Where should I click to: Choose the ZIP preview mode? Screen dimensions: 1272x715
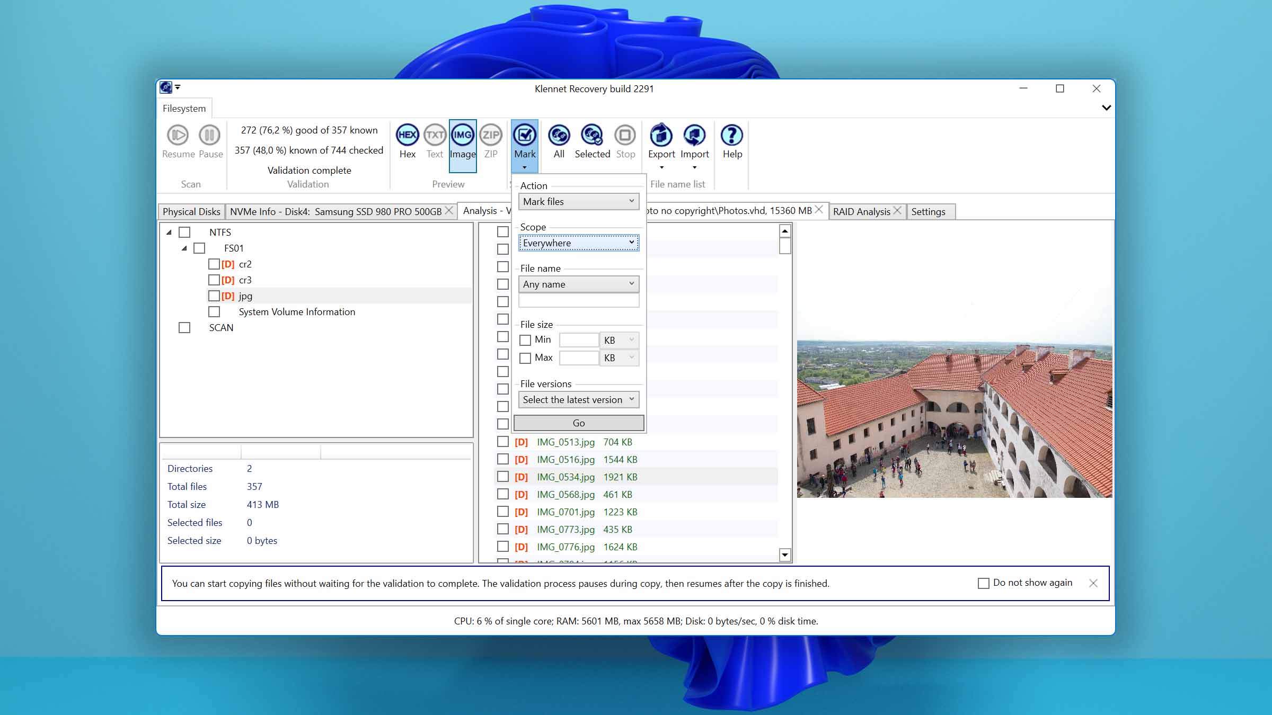tap(491, 135)
